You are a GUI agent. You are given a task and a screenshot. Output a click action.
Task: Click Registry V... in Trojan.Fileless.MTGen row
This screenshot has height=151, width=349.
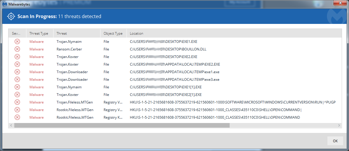(113, 102)
